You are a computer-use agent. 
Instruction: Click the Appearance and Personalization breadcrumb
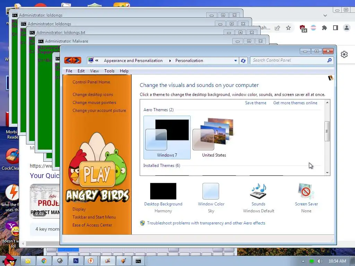point(133,61)
